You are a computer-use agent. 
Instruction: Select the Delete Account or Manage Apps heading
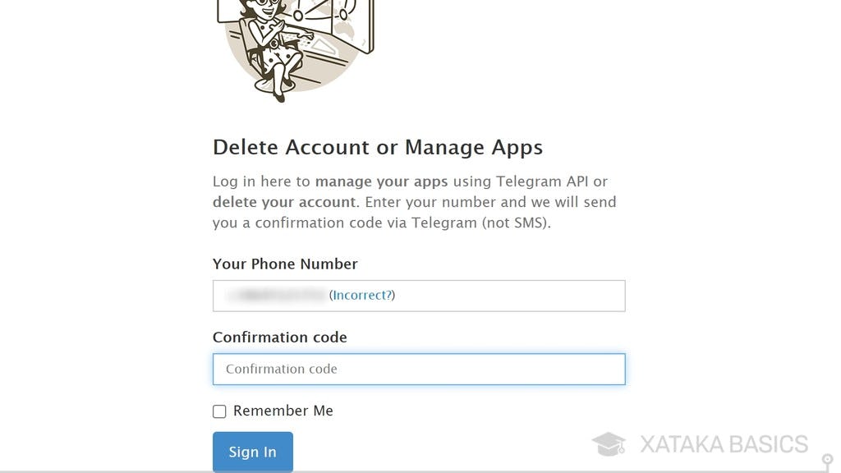(x=378, y=147)
